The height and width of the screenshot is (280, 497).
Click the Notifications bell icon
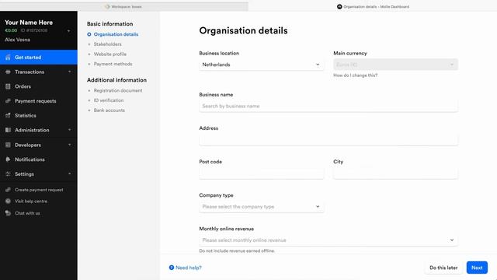point(8,159)
